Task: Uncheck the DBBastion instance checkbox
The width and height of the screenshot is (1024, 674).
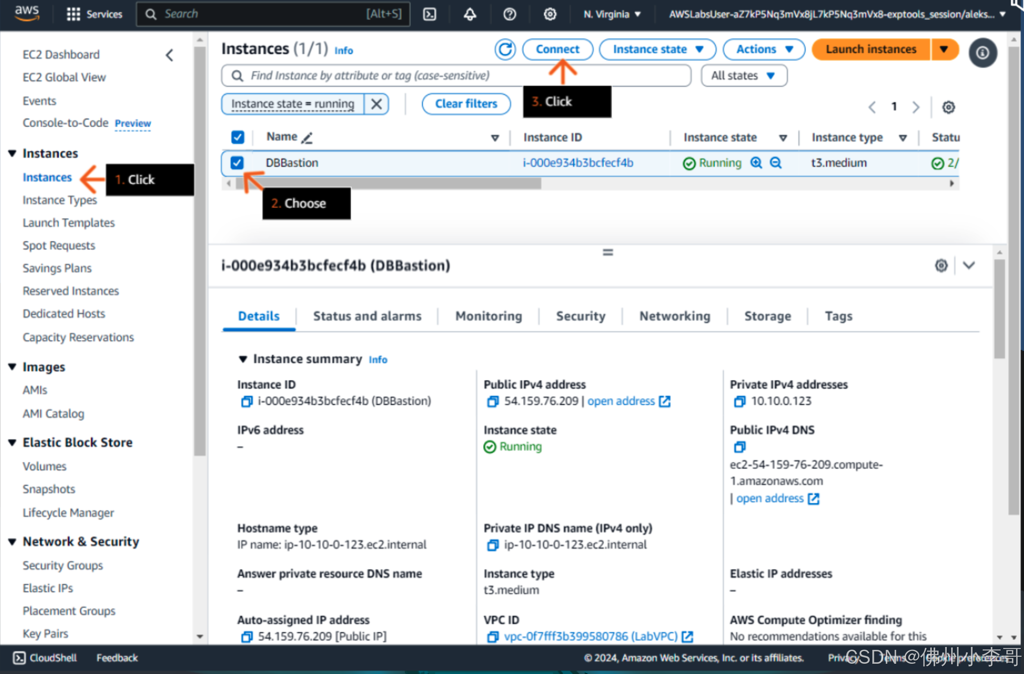Action: [237, 163]
